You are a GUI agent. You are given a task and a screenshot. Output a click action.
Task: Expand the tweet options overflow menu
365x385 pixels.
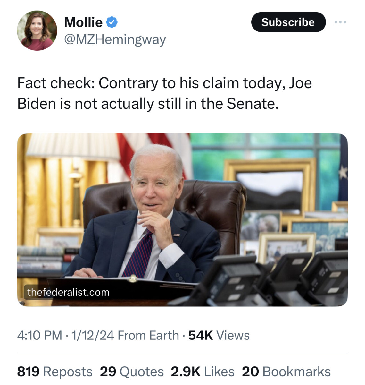341,22
